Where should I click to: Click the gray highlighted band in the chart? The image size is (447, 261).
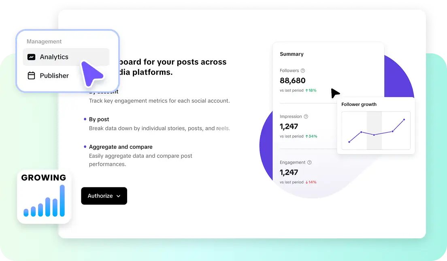coord(373,130)
